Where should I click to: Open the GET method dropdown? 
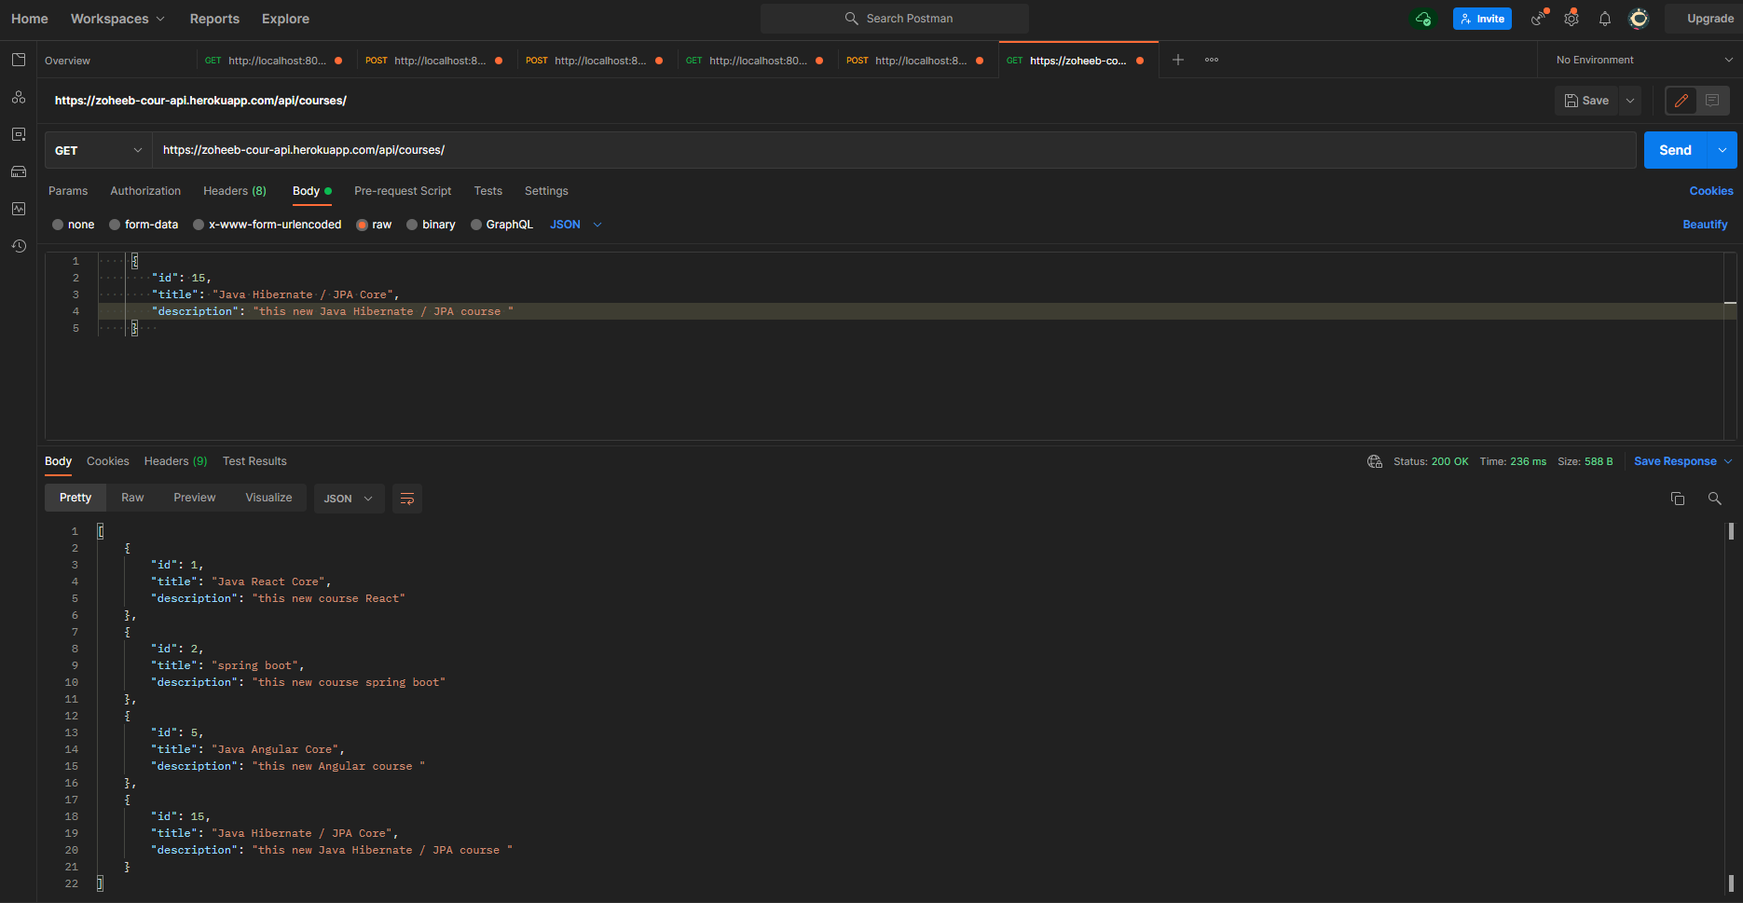[98, 150]
